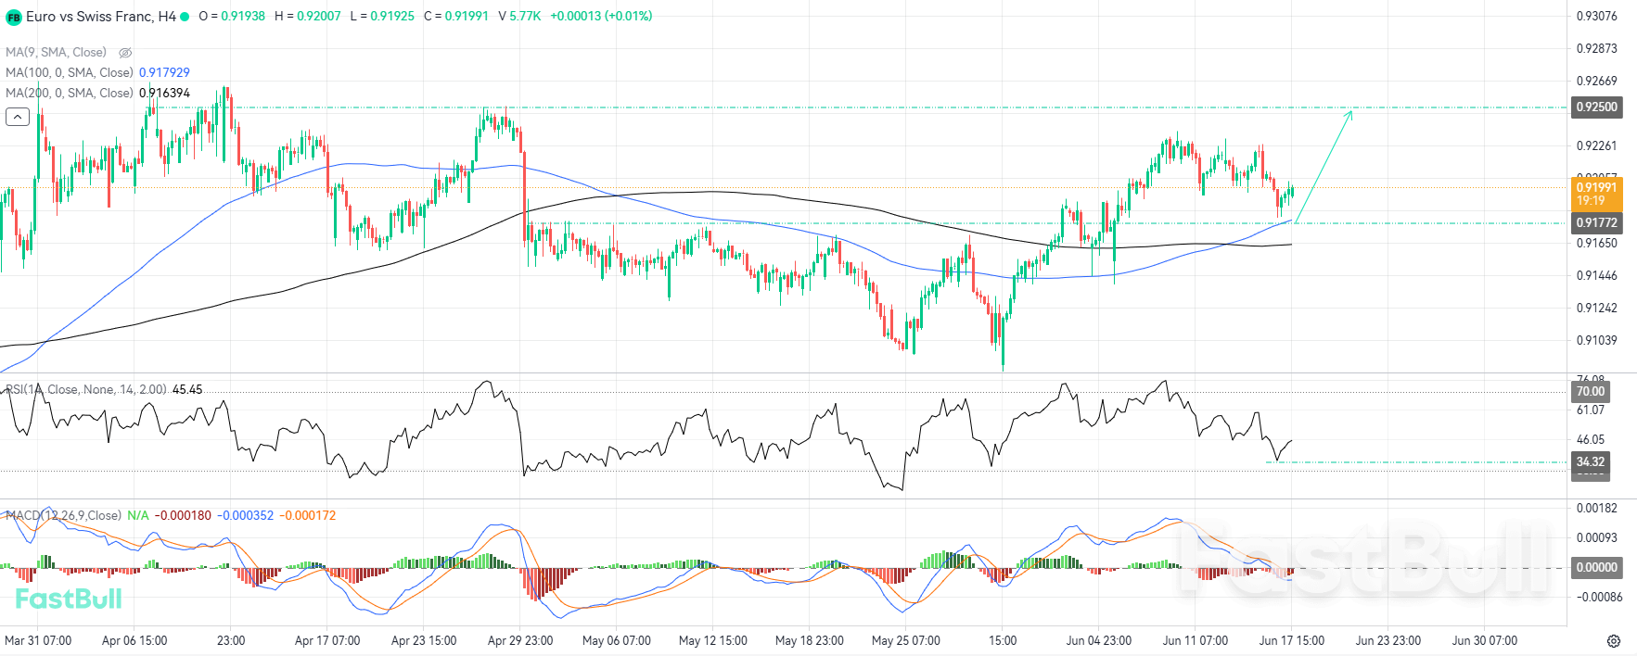Select the MA(200, 0, SMA, Close) indicator label
The image size is (1637, 656).
click(x=70, y=93)
